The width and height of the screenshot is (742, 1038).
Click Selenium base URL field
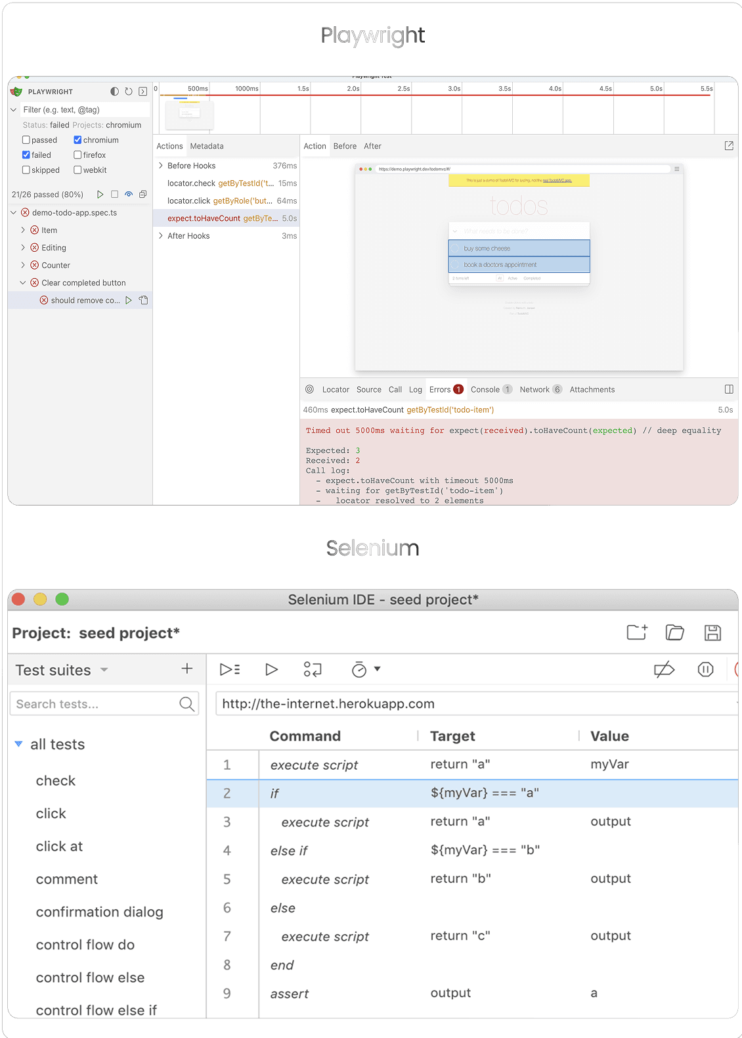477,704
